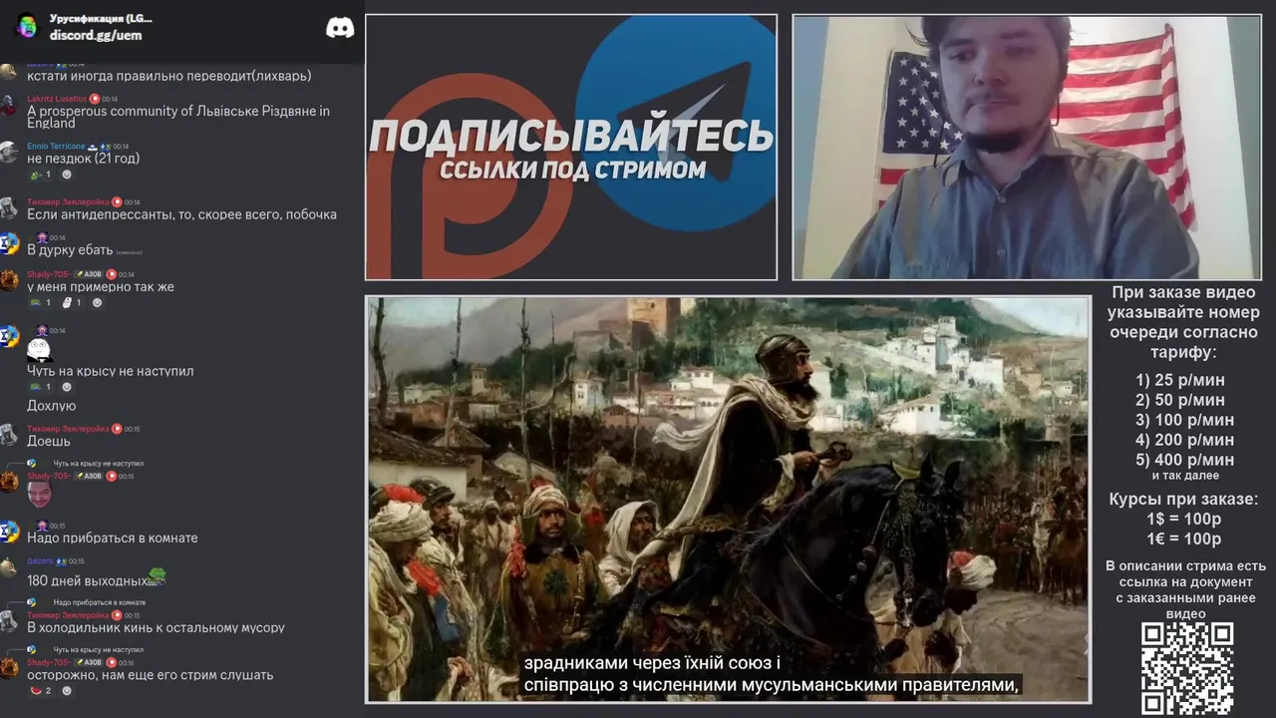Click avatar beside 'Если антидепрессанты' message
1276x718 pixels.
pyautogui.click(x=8, y=207)
